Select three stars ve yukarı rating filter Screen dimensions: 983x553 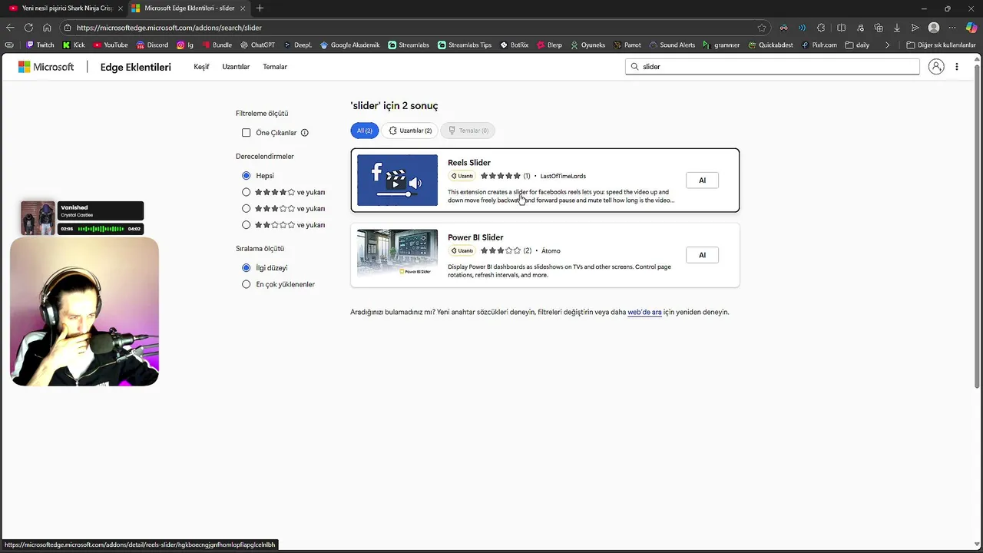pos(247,208)
